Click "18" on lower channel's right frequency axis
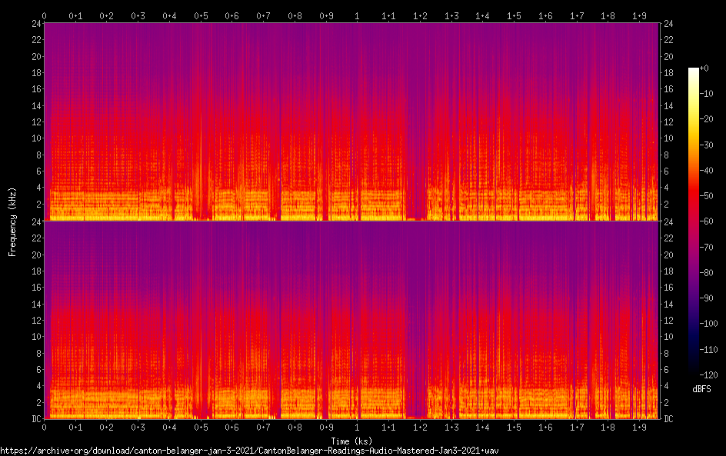This screenshot has height=456, width=726. (668, 271)
